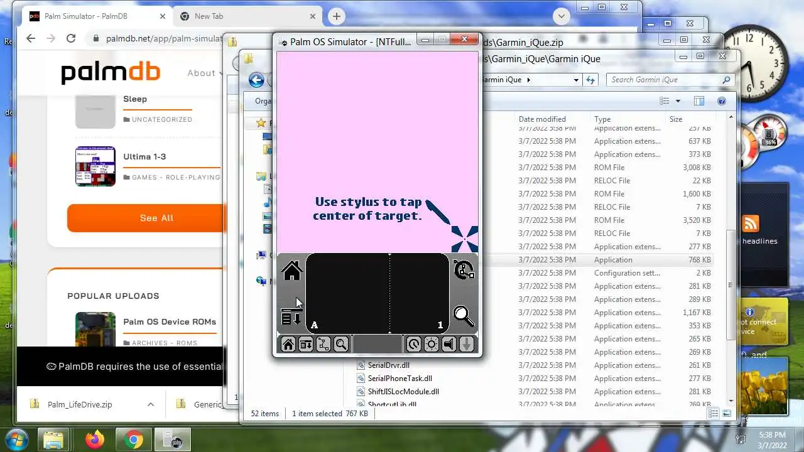Tap the center of the calibration target
This screenshot has width=804, height=452.
465,239
